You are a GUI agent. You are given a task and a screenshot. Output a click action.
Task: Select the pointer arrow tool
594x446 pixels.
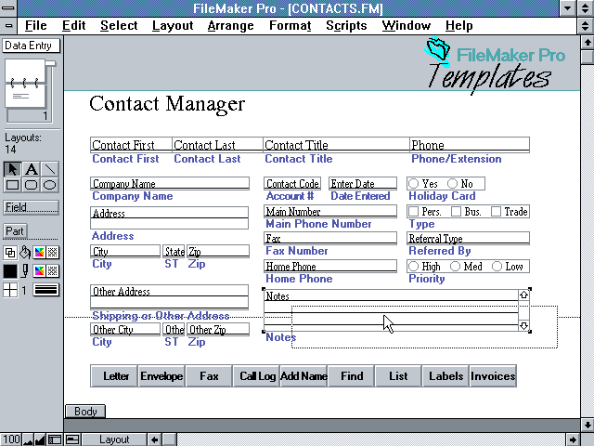12,169
